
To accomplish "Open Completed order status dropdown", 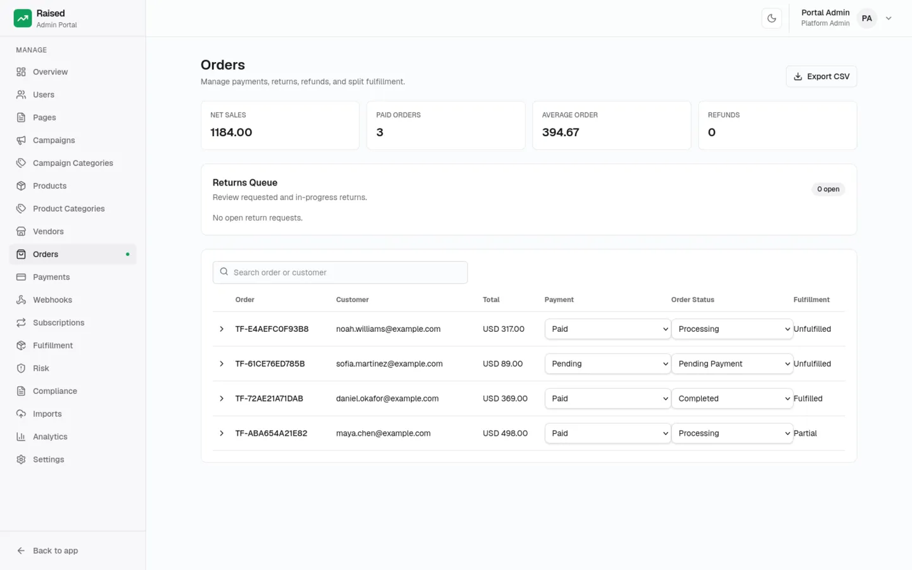I will (x=732, y=398).
